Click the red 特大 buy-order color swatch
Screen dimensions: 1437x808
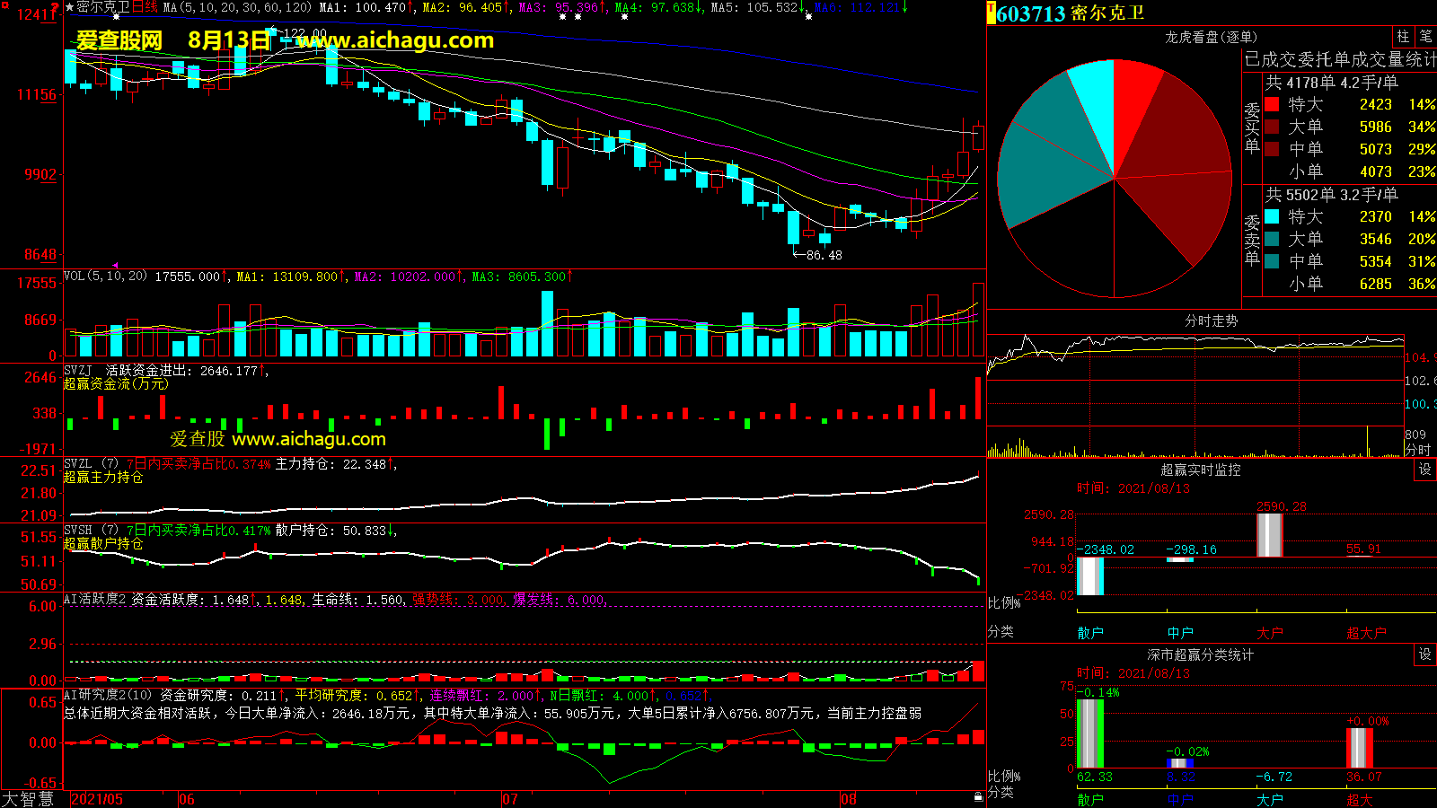tap(1272, 105)
